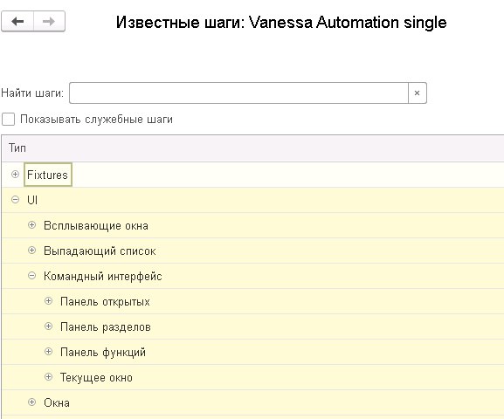
Task: Expand the Окна group
Action: point(31,402)
